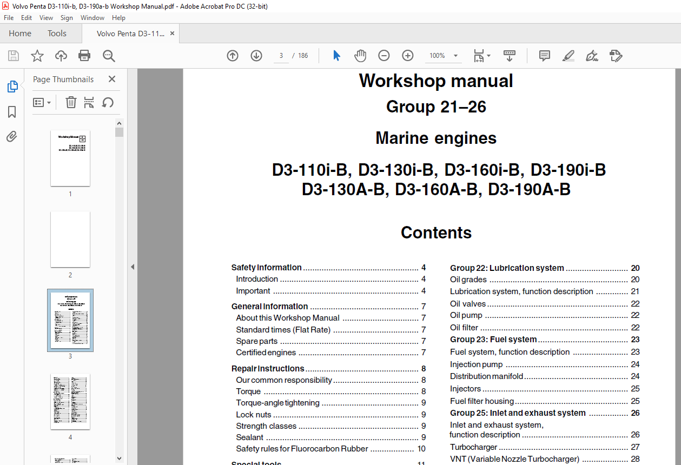Select page 3 thumbnail
681x465 pixels.
[70, 320]
